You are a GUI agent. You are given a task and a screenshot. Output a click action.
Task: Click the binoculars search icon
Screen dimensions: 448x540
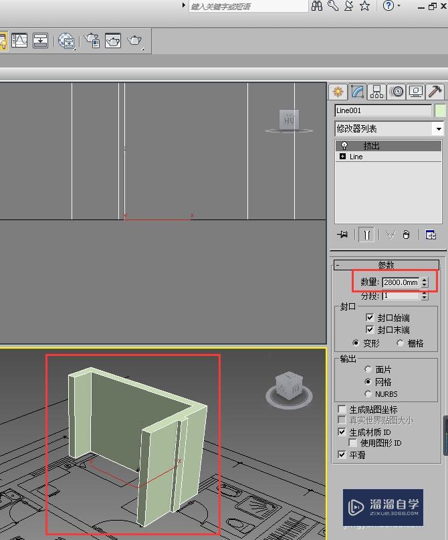pyautogui.click(x=317, y=6)
